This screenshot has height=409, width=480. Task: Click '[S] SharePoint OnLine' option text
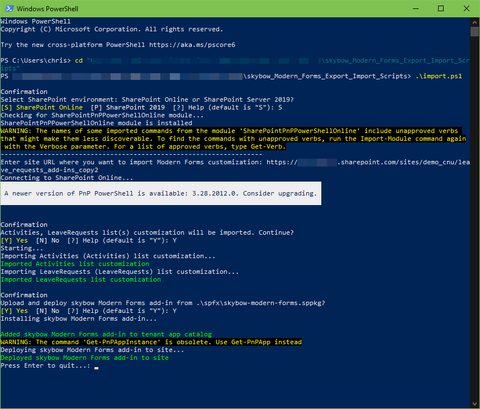(x=42, y=107)
